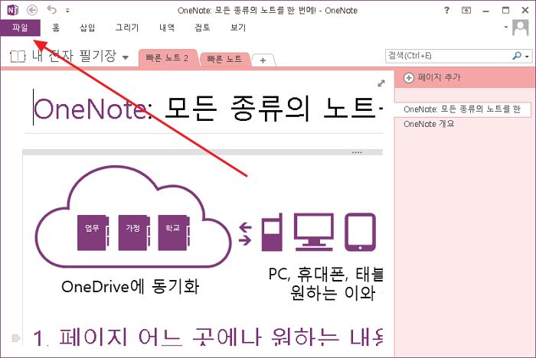
Task: Select the 'OneNote 개요' page
Action: click(429, 124)
